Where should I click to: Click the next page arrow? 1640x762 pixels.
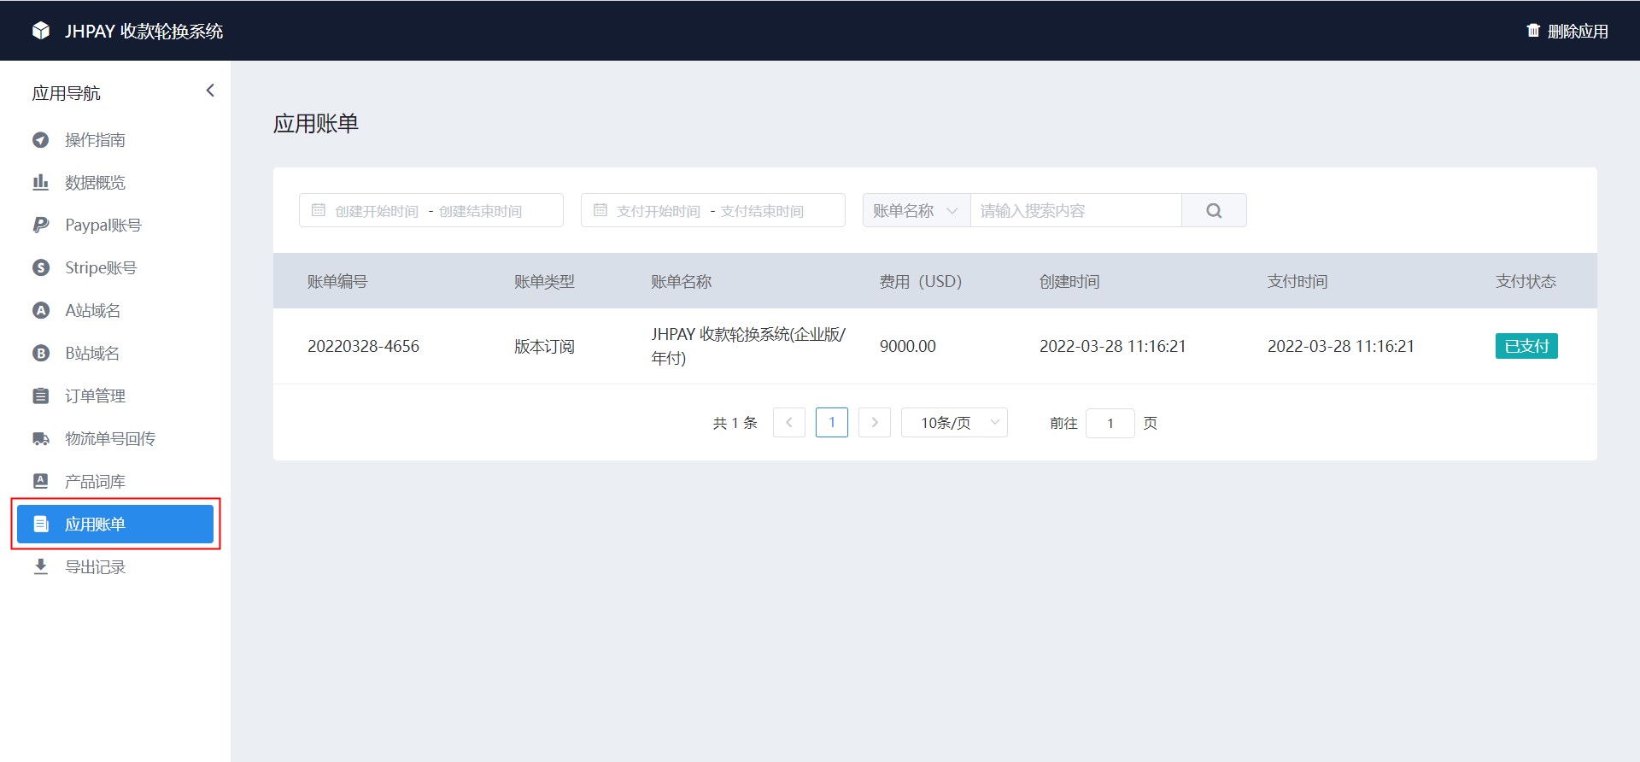[x=875, y=422]
